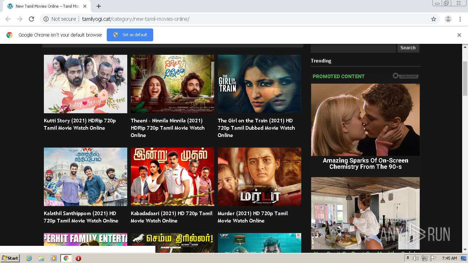The width and height of the screenshot is (468, 263).
Task: Open the network tray icon
Action: click(424, 258)
